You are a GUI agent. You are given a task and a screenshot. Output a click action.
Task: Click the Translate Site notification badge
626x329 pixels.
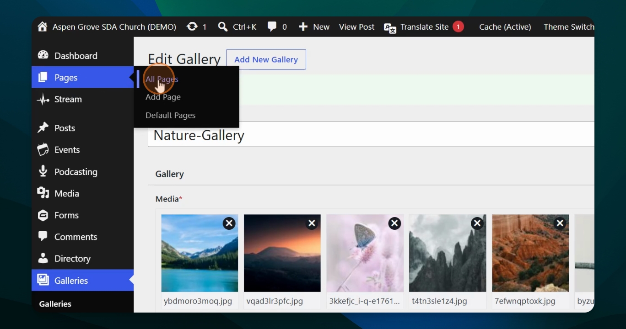(458, 27)
